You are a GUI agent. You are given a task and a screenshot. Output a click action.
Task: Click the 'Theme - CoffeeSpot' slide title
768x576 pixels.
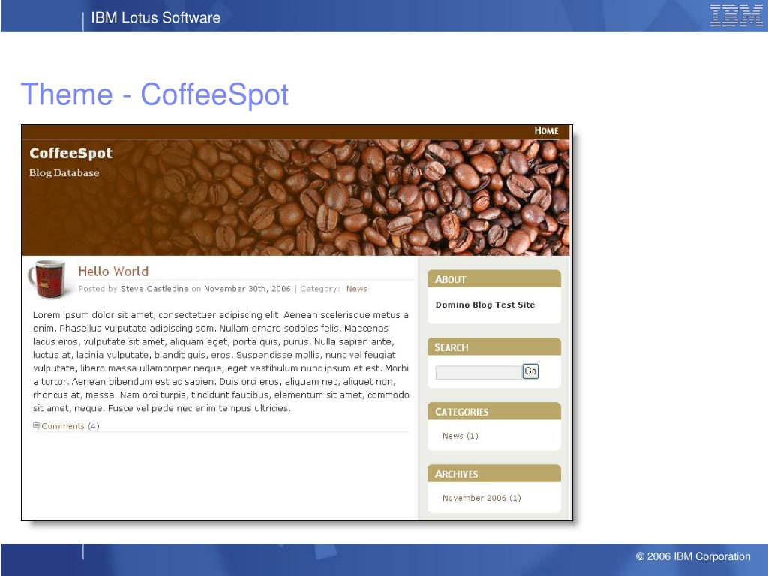pos(154,94)
